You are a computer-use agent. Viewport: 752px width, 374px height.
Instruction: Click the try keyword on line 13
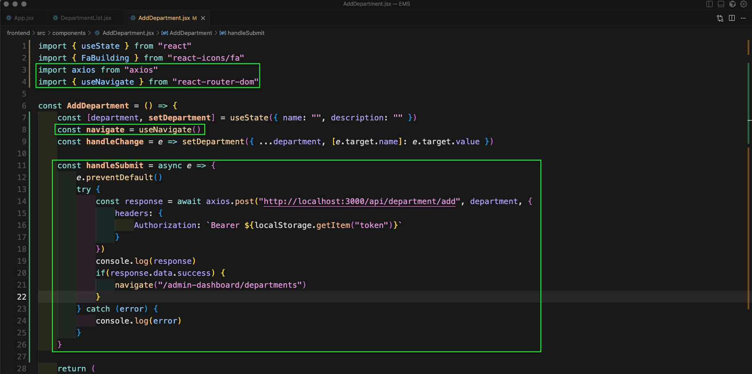point(84,189)
